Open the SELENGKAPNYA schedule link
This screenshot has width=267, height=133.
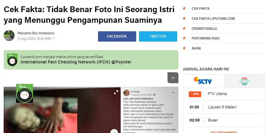pyautogui.click(x=224, y=132)
